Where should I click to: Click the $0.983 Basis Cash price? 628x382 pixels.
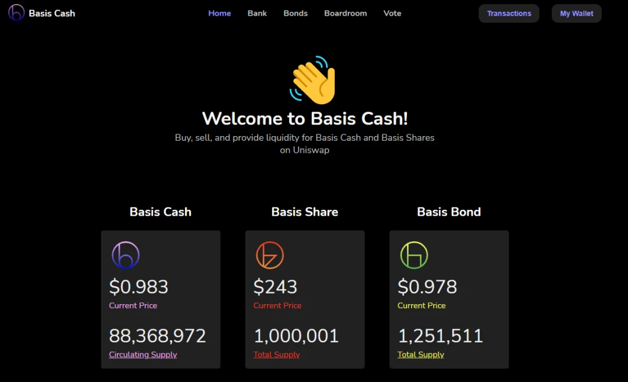(138, 287)
